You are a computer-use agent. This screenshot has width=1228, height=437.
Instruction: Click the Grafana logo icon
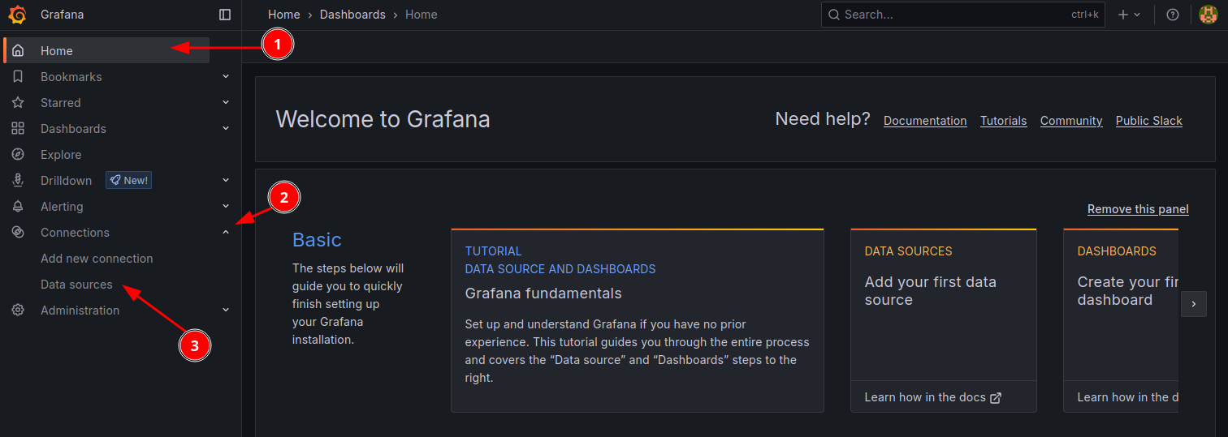point(17,15)
